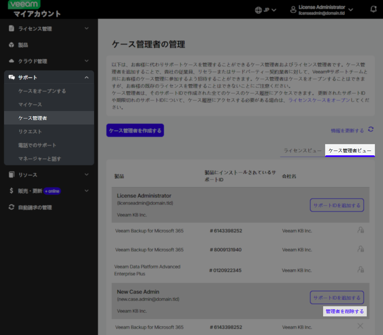Image resolution: width=383 pixels, height=335 pixels.
Task: Select マイケース in the sidebar menu
Action: (30, 105)
